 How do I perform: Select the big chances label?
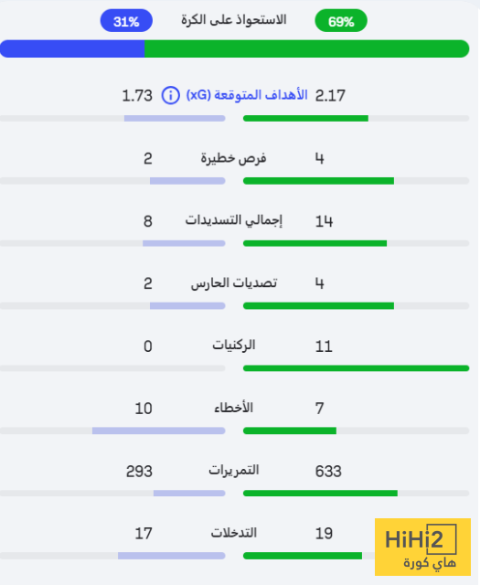coord(234,158)
